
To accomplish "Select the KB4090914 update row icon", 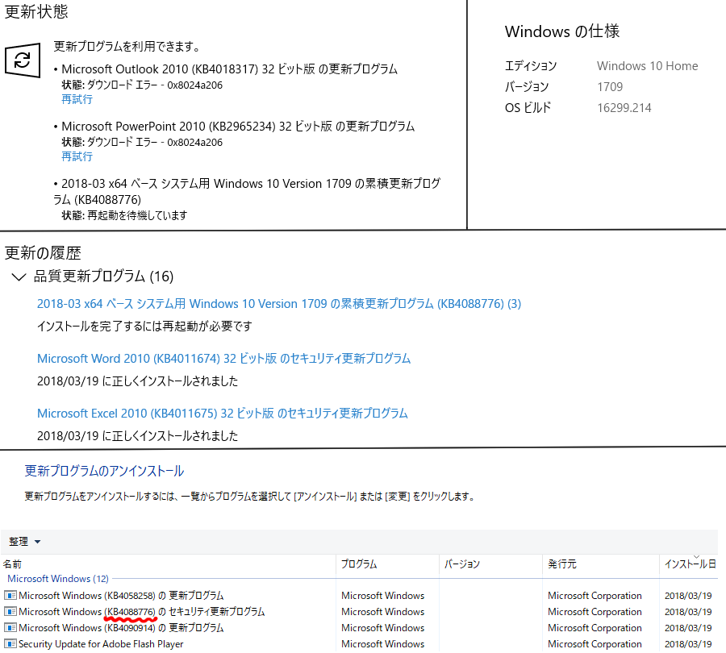I will (x=10, y=628).
